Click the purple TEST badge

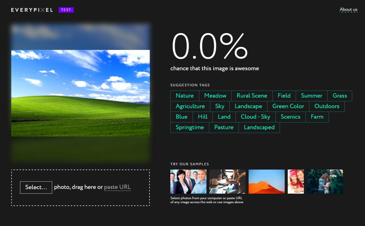tap(66, 10)
